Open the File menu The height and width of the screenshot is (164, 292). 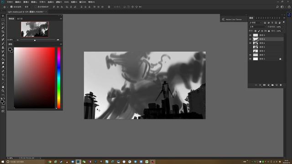(10, 2)
